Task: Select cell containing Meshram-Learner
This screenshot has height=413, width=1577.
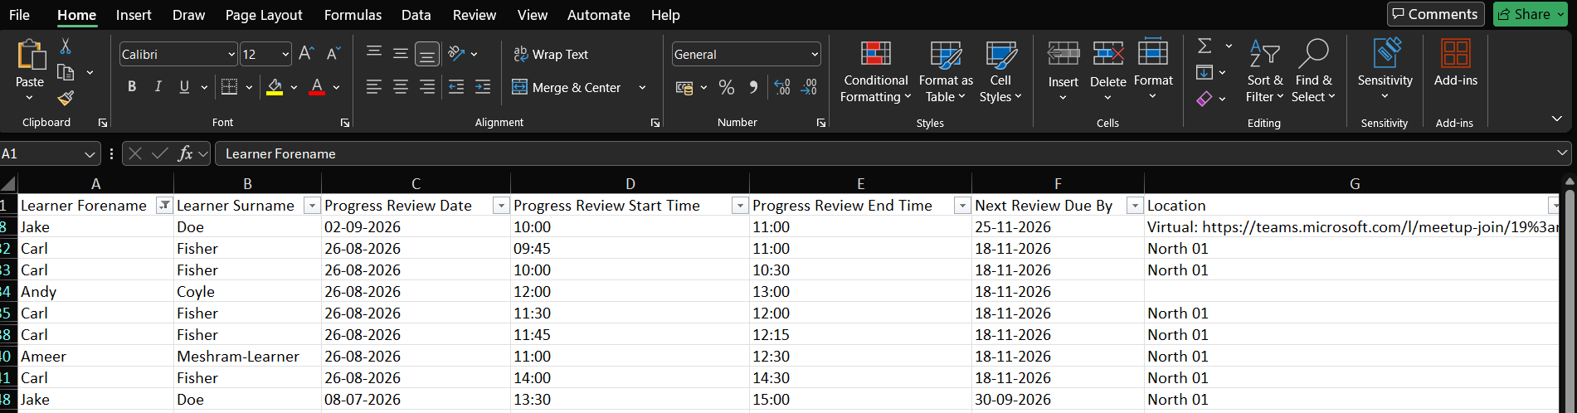Action: click(247, 356)
